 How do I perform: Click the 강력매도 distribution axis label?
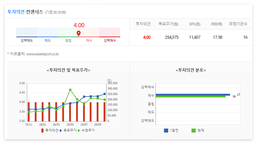click(x=148, y=120)
